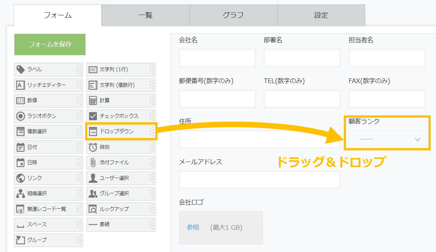
Task: Click the 日時 calendar icon
Action: click(x=20, y=163)
